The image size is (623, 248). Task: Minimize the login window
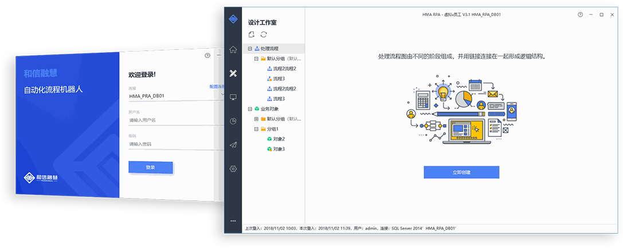click(218, 56)
